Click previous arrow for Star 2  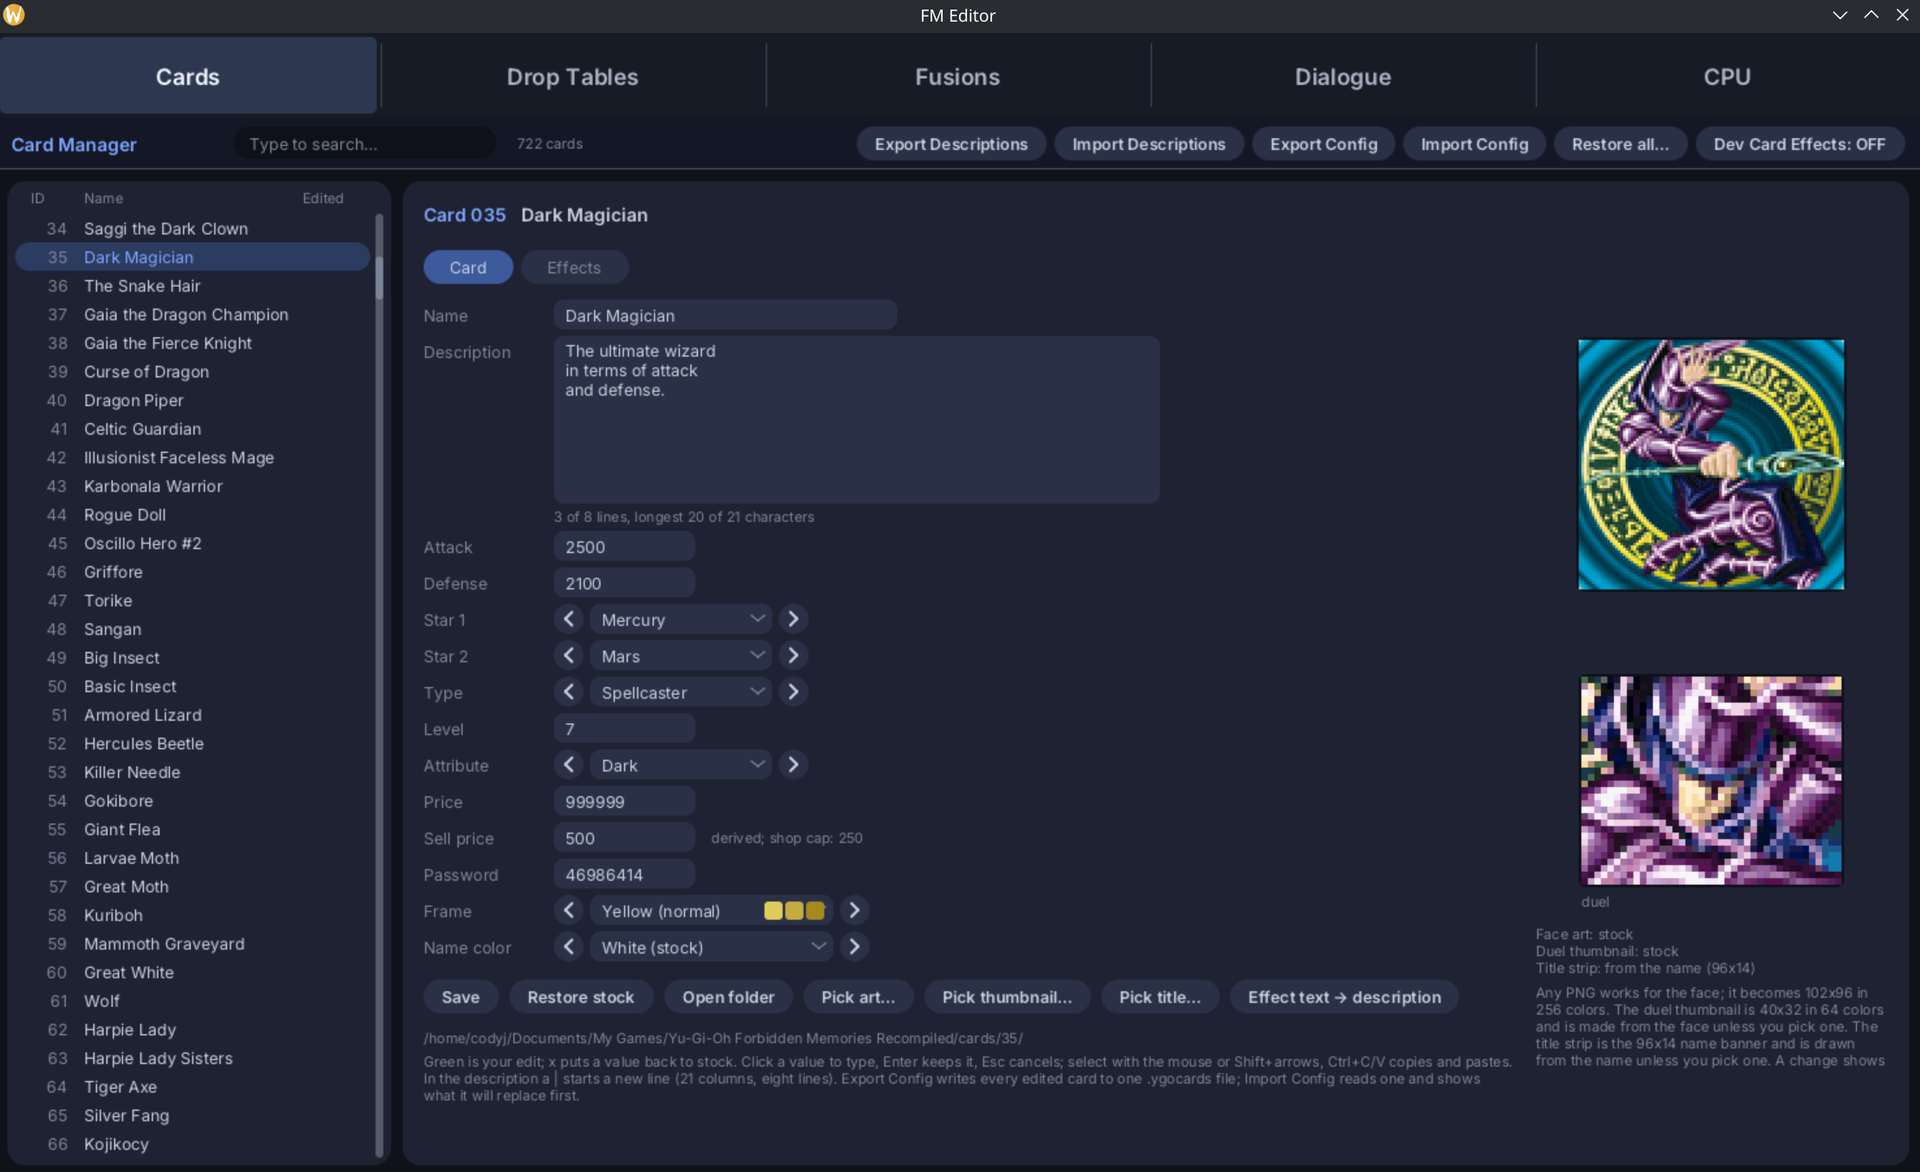[x=569, y=655]
